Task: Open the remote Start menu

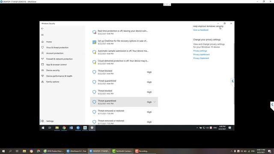Action: click(x=43, y=128)
